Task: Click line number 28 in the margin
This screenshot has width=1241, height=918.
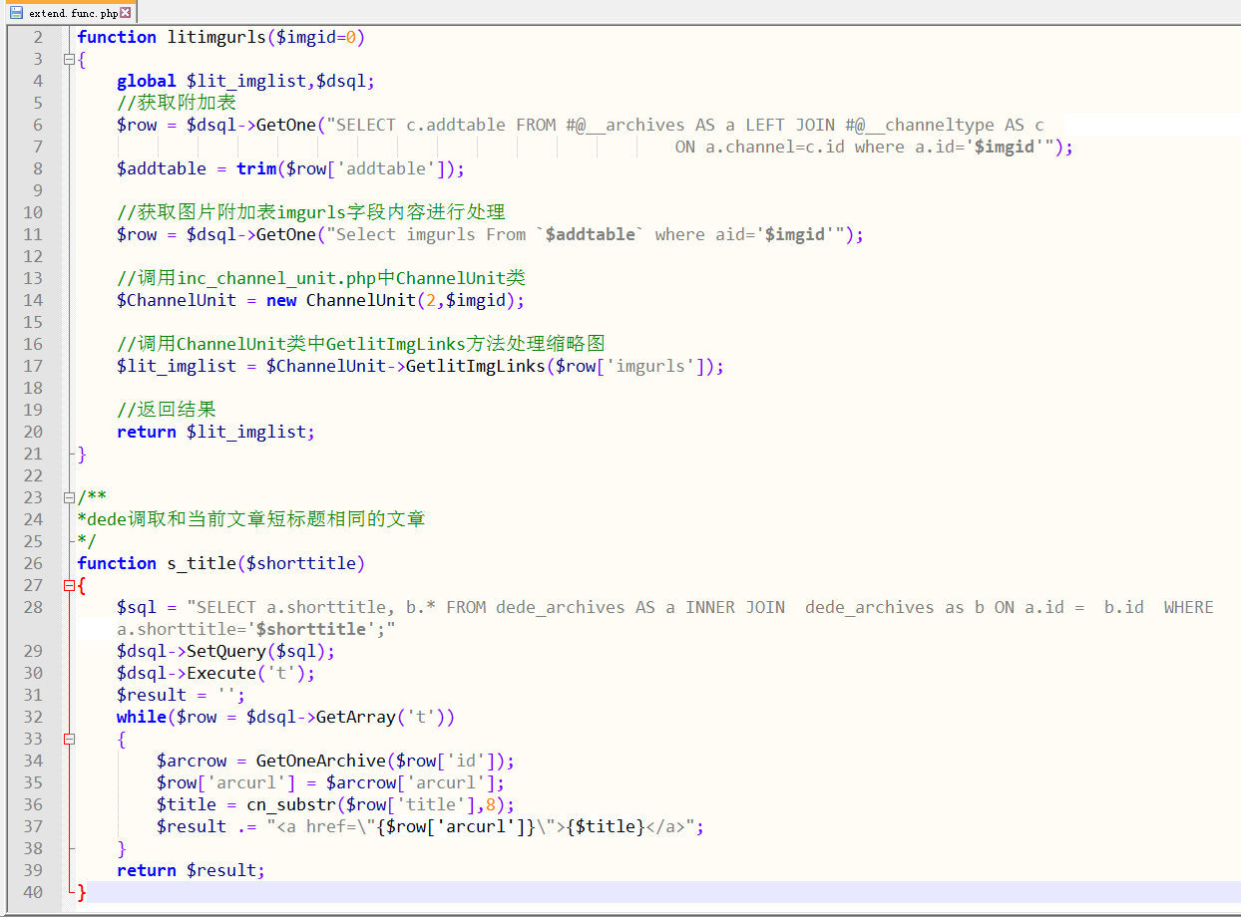Action: pyautogui.click(x=33, y=607)
